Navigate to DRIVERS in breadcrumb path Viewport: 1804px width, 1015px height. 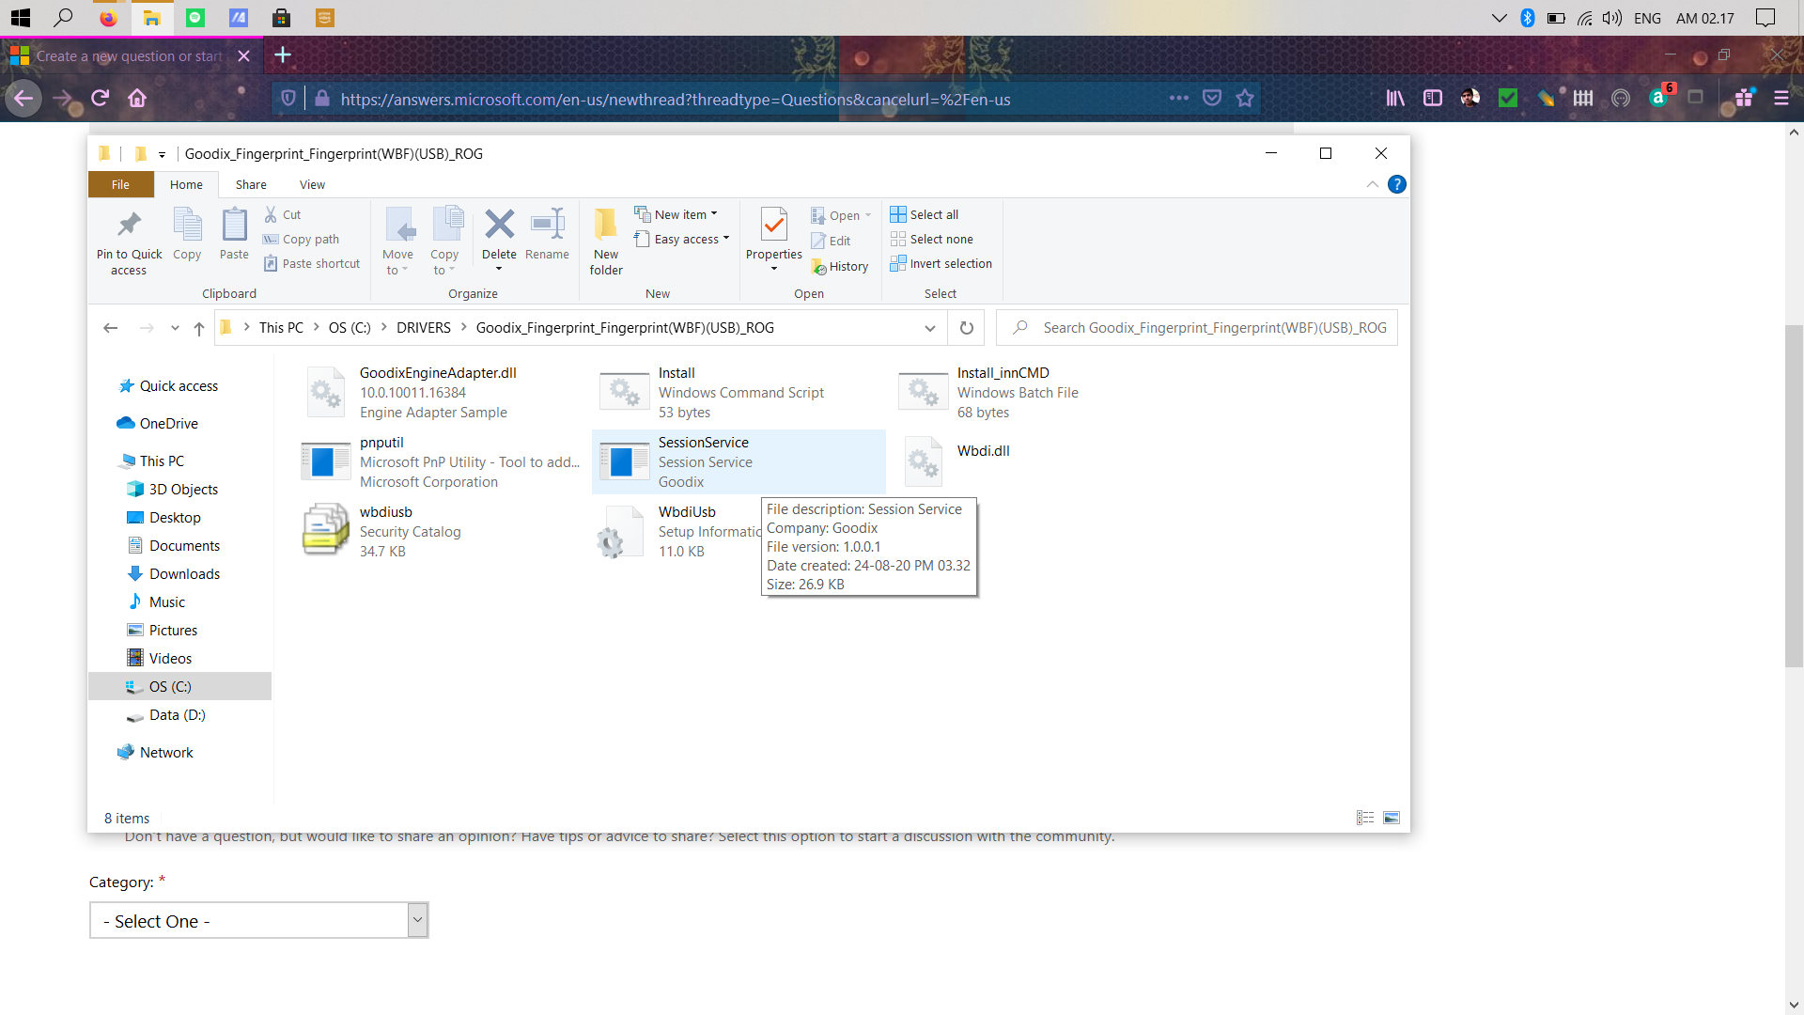point(423,328)
